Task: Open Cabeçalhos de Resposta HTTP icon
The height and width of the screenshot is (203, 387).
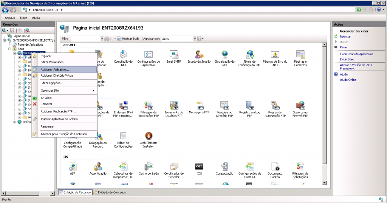Action: click(123, 170)
